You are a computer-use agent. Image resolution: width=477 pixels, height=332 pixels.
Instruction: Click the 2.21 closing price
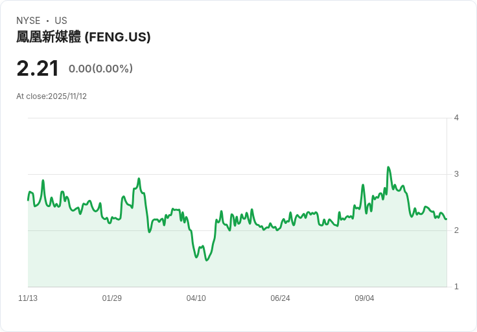coord(38,69)
